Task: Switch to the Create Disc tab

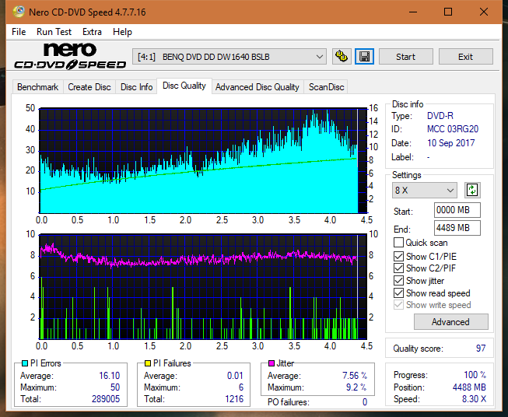Action: click(x=89, y=87)
